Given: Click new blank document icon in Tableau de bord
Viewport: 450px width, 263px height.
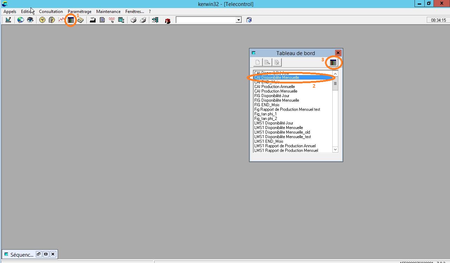Looking at the screenshot, I should point(258,62).
